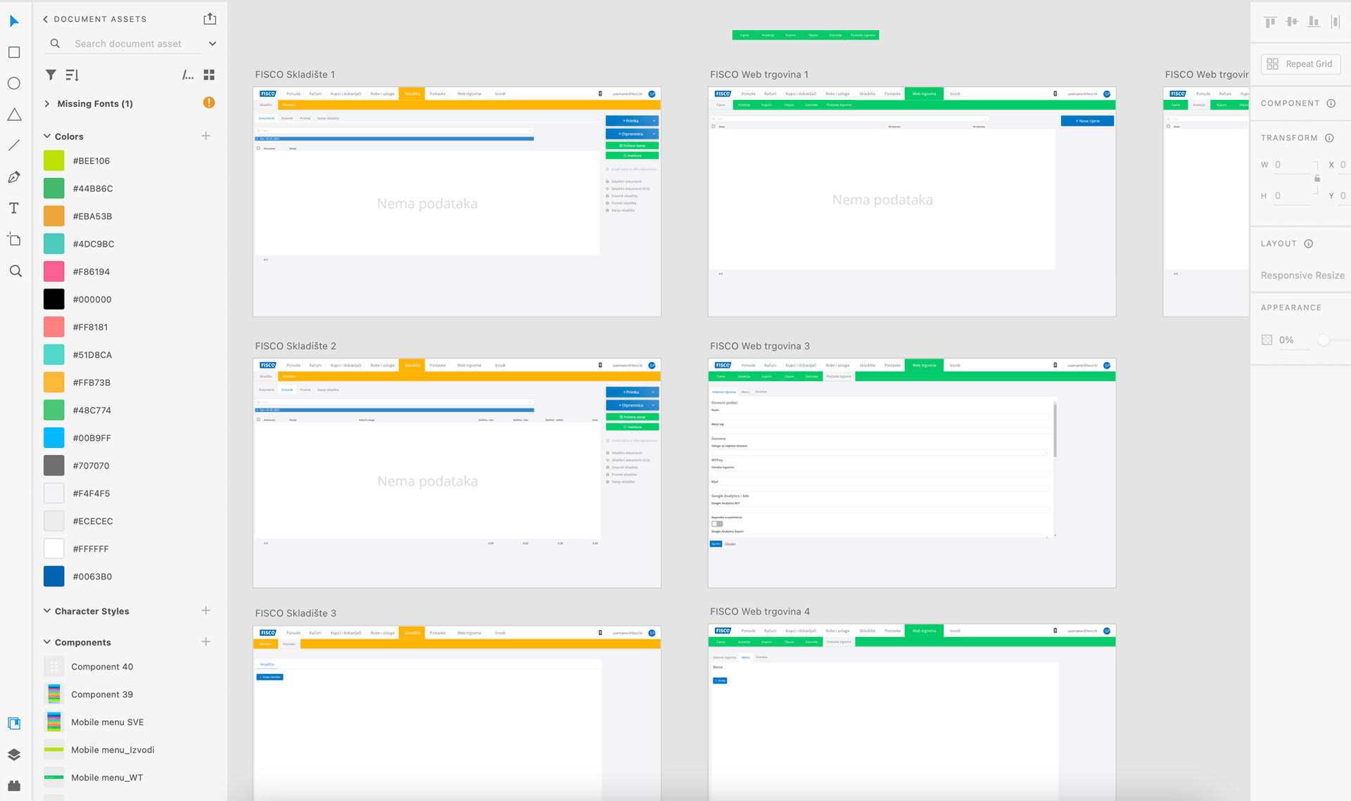1351x801 pixels.
Task: Go back from Document Assets panel
Action: tap(46, 19)
